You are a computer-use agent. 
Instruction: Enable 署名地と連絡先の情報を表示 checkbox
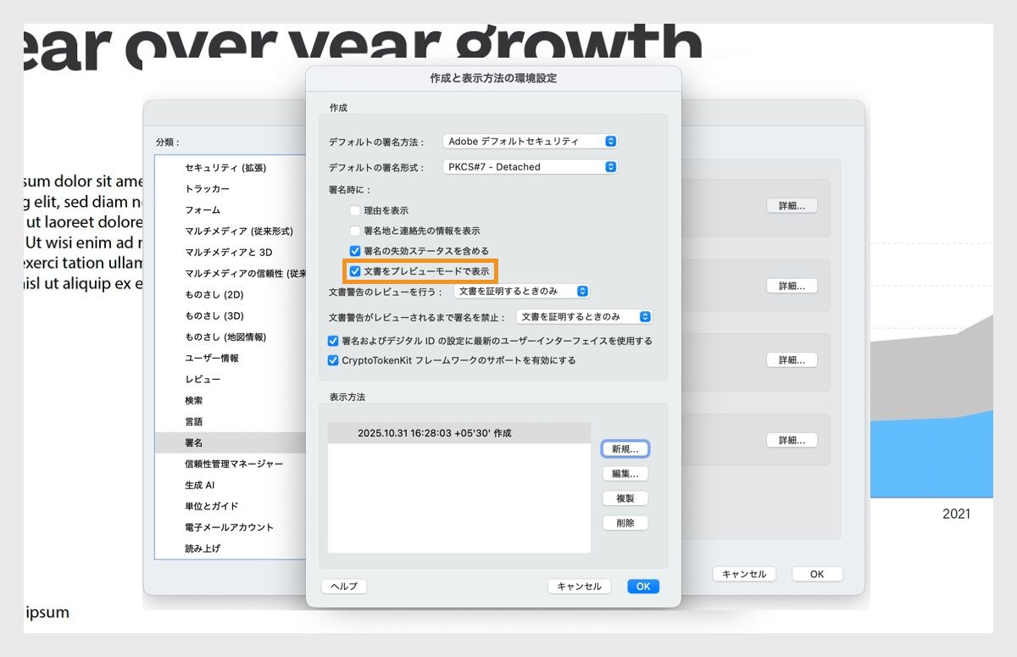355,231
